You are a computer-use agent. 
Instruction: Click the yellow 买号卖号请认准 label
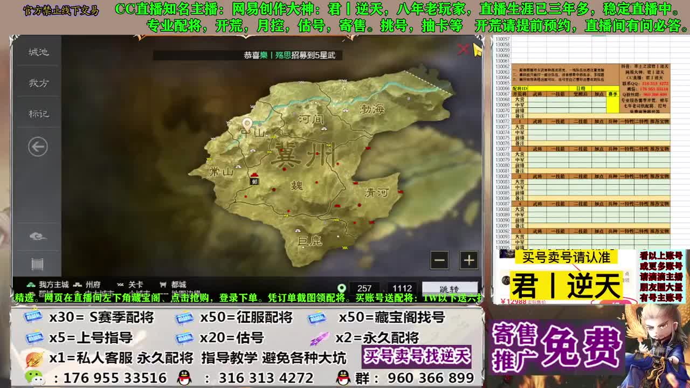click(x=566, y=257)
